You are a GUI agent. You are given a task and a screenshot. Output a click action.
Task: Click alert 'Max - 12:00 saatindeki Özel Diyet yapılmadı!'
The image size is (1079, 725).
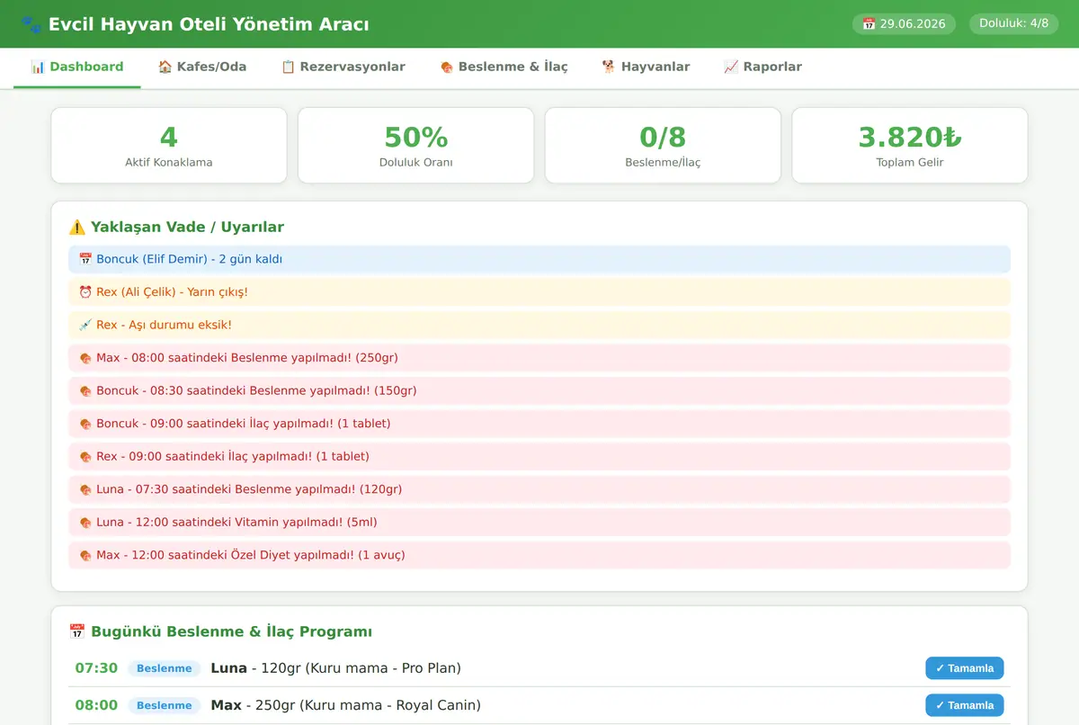pyautogui.click(x=539, y=555)
